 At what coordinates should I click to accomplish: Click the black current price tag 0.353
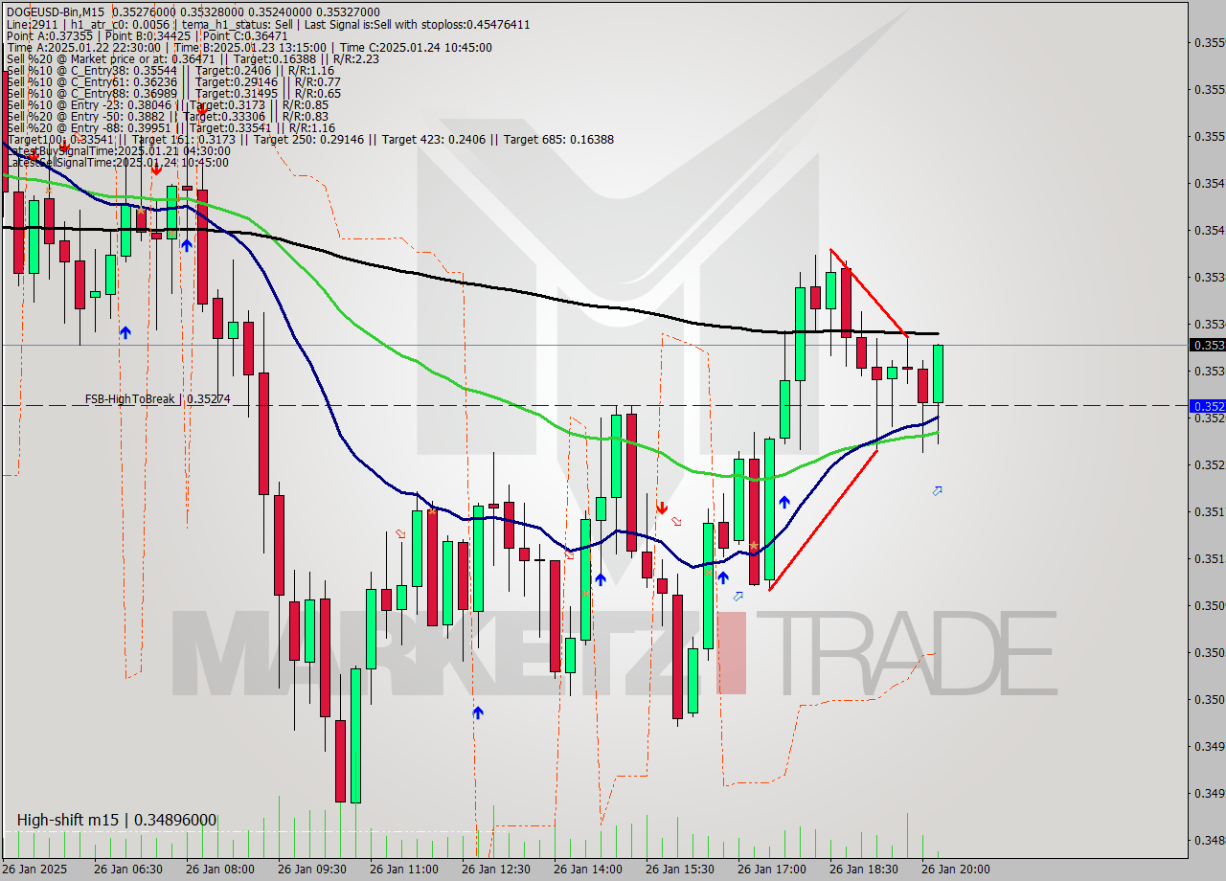point(1207,345)
